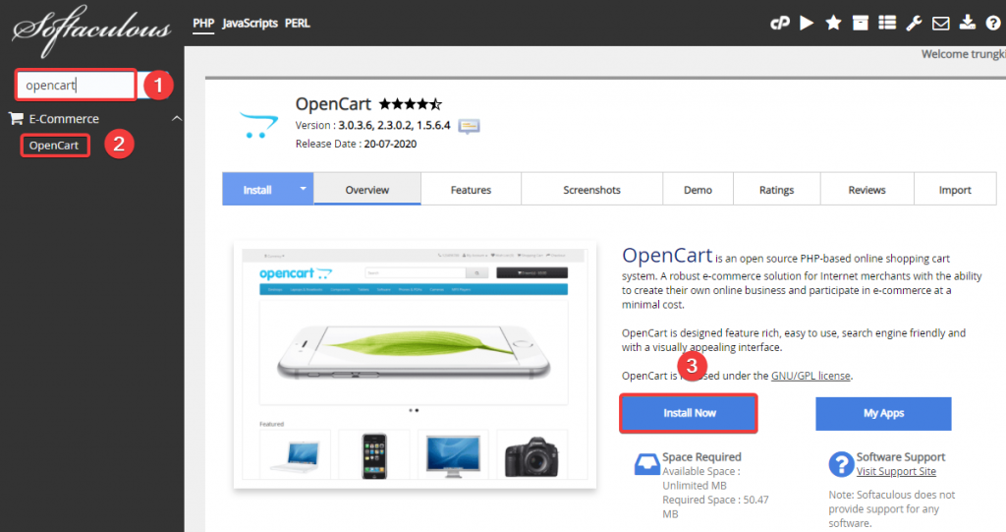Select the Overview tab
This screenshot has height=532, width=1006.
[367, 190]
